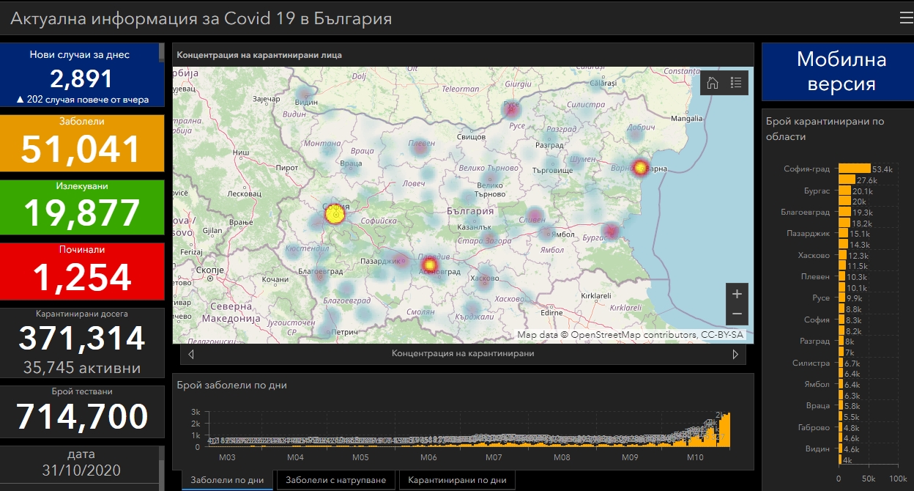Open the map legend list
The width and height of the screenshot is (914, 491).
(x=736, y=83)
